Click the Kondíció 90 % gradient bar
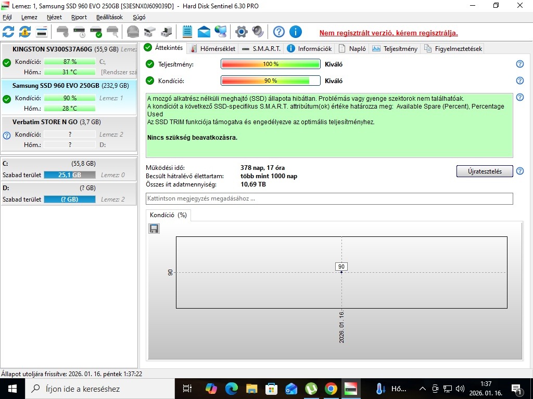Viewport: 533px width, 399px height. (x=271, y=81)
